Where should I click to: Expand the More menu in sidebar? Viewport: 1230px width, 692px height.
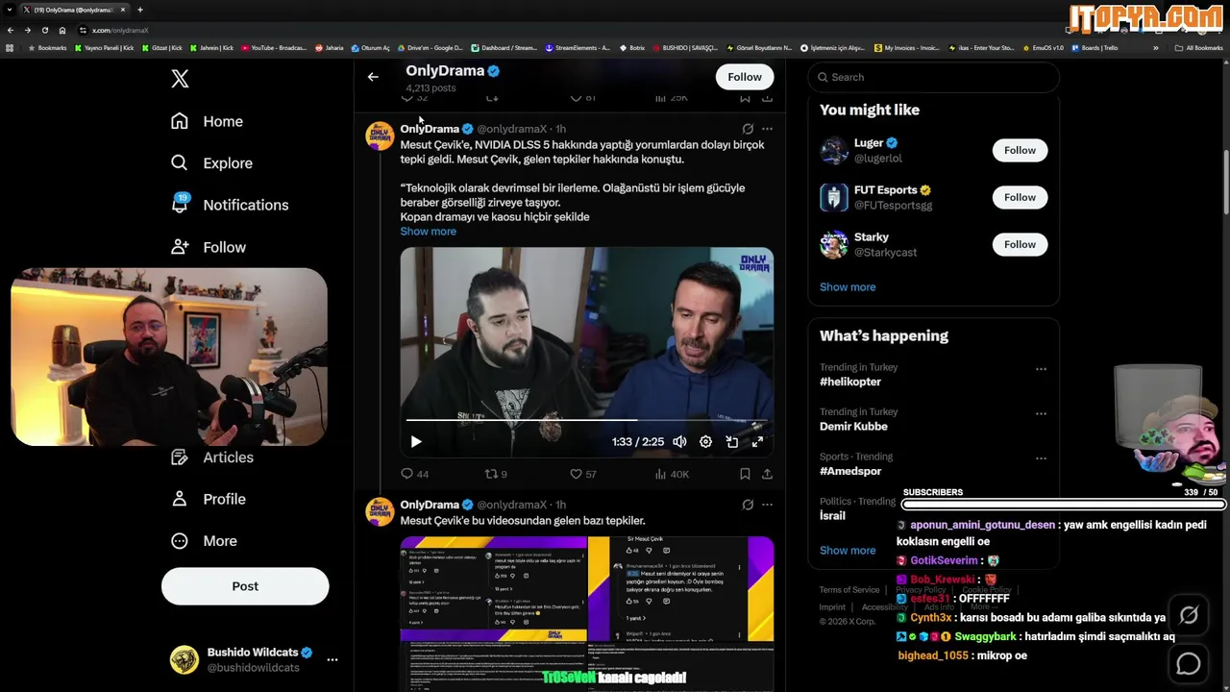pos(204,541)
